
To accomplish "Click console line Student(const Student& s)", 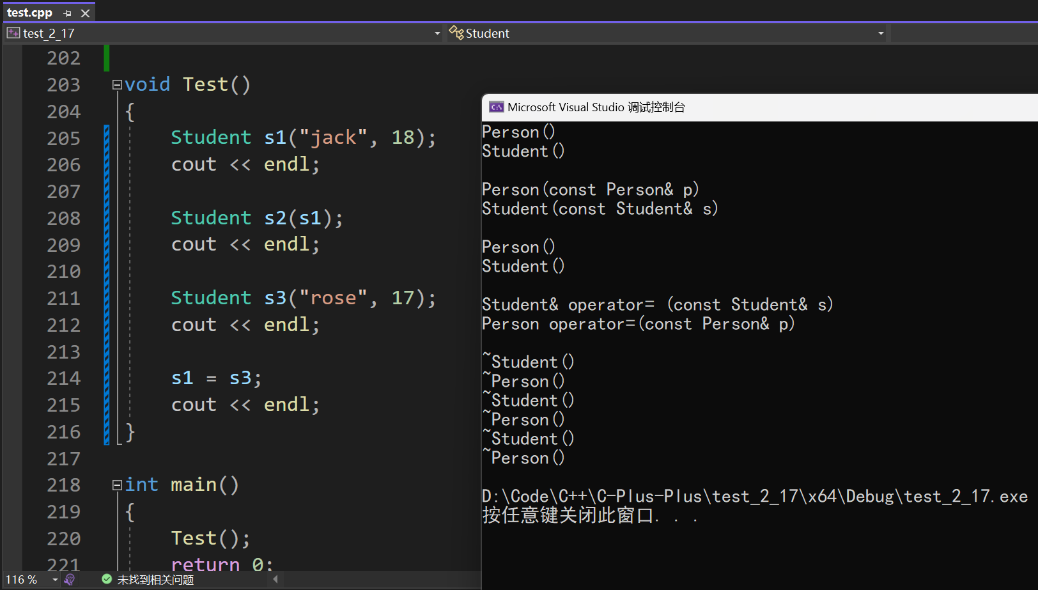I will 600,208.
